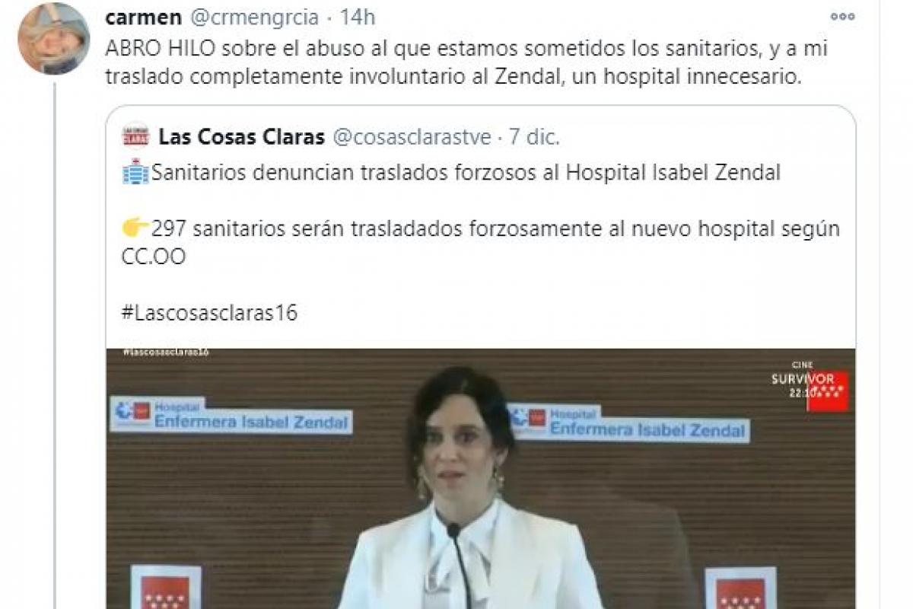Click the quoted tweet text about traslados forzosos
This screenshot has width=913, height=609.
point(466,173)
